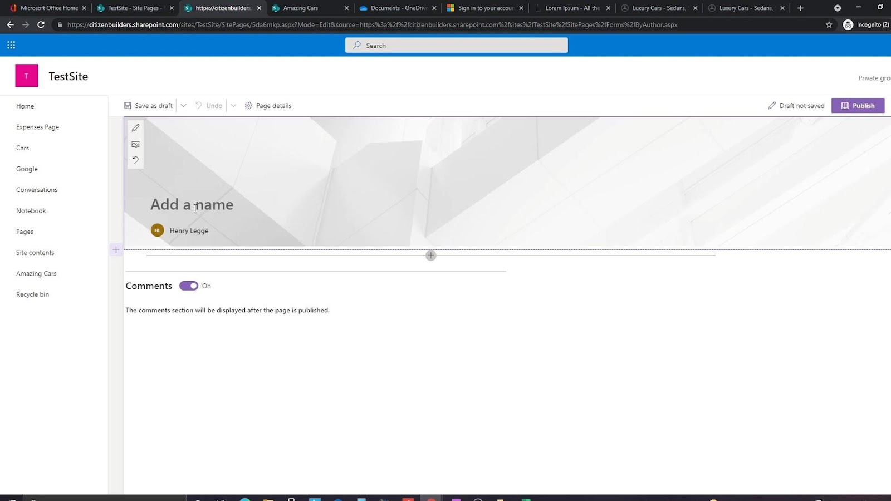Open the tab search dropdown in Chrome
This screenshot has width=891, height=501.
pyautogui.click(x=837, y=8)
